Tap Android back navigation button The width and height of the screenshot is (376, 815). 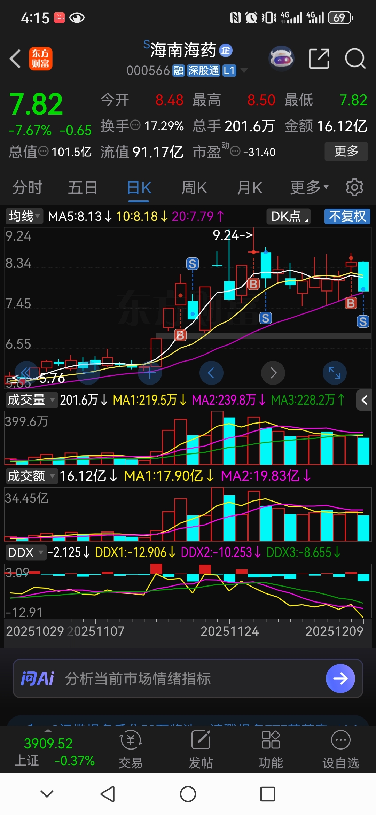108,794
